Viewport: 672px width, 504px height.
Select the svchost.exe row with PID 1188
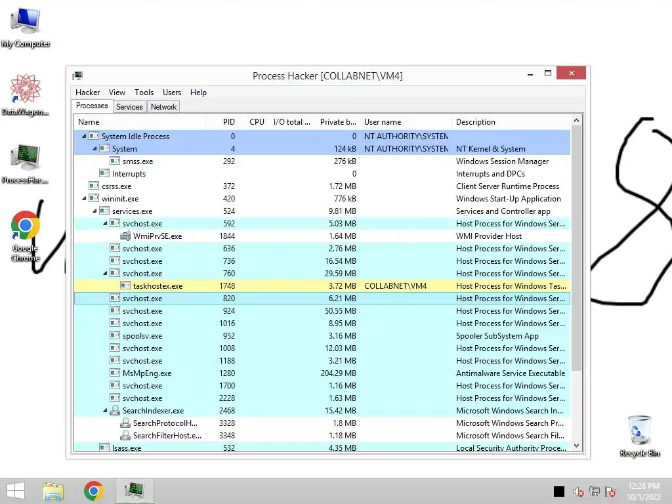322,361
